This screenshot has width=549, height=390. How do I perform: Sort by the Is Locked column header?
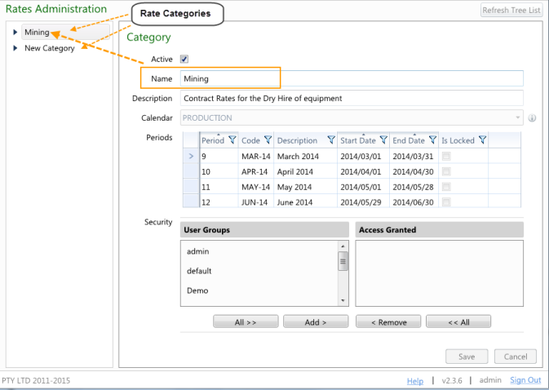pos(458,140)
